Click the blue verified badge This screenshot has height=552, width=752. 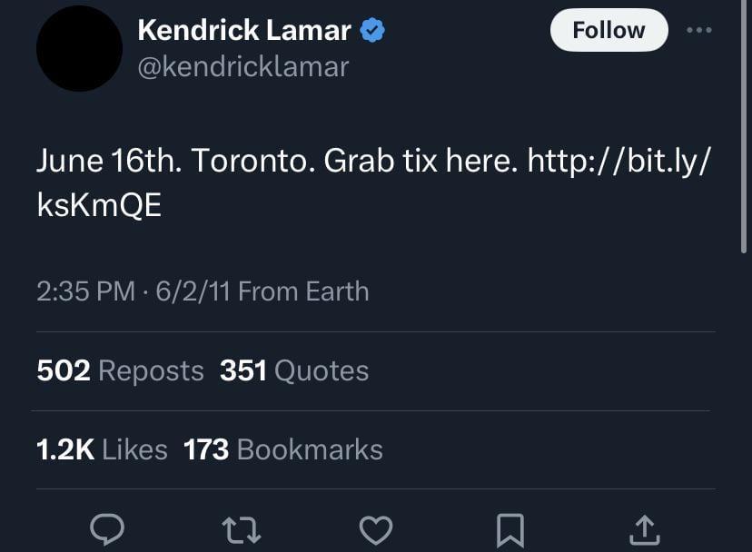(x=372, y=30)
